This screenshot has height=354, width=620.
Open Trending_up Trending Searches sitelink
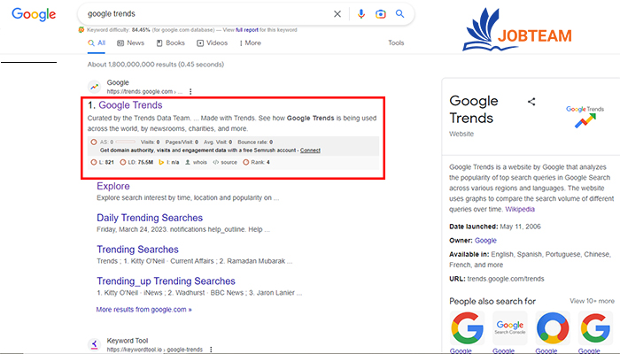tap(167, 281)
